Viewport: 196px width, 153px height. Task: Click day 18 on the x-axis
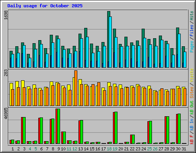[x=109, y=149]
